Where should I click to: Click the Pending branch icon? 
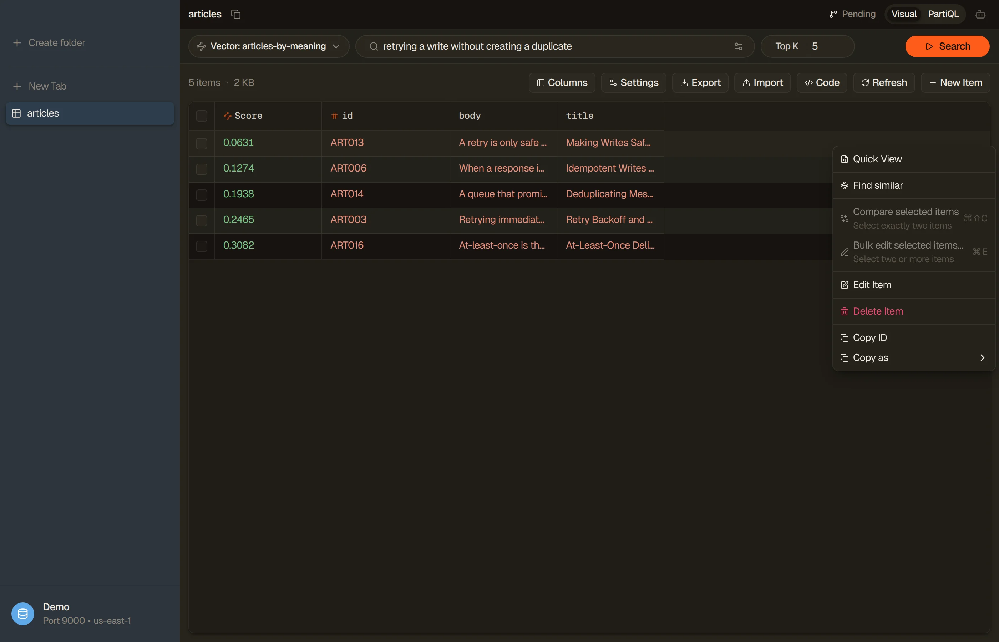tap(833, 14)
